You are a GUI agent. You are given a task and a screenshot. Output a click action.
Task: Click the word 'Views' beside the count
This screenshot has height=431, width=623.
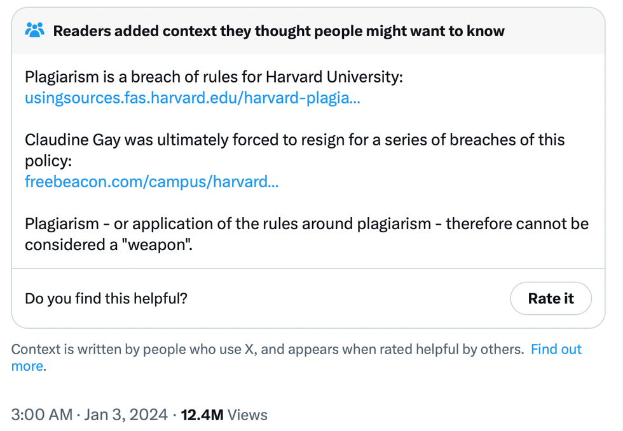click(x=247, y=415)
